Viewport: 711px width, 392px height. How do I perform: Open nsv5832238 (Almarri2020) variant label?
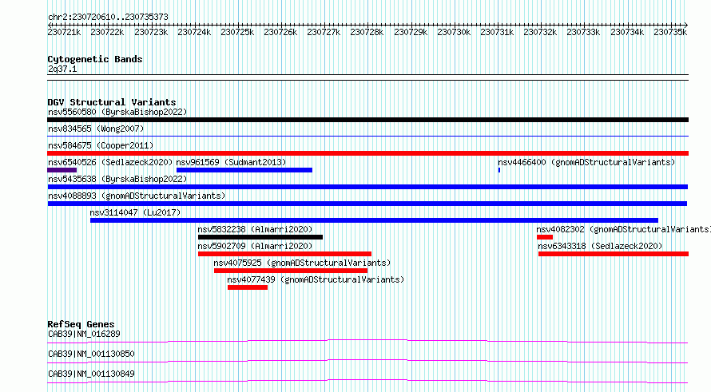(256, 229)
